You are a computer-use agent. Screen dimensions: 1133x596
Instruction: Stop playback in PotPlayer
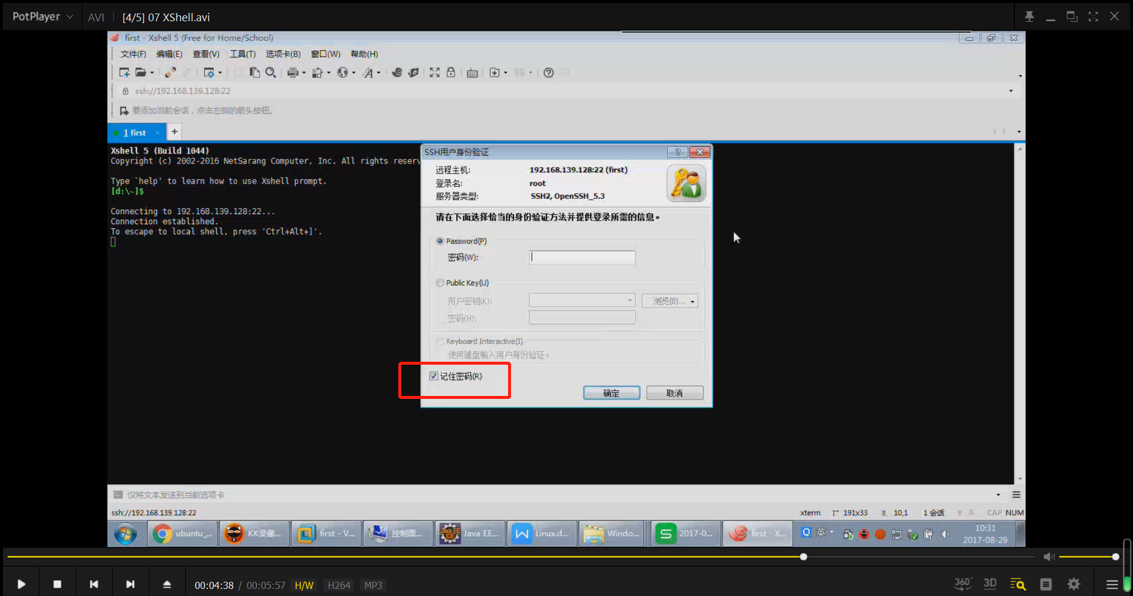pos(57,584)
